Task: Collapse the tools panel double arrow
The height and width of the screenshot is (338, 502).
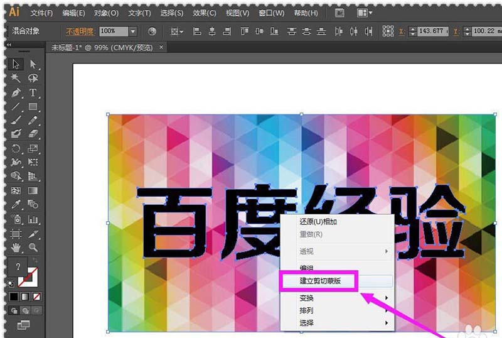Action: pyautogui.click(x=9, y=45)
